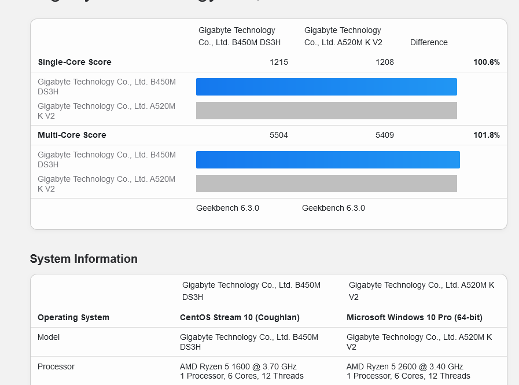Click the gray multi-core A520M K V2 bar
Viewport: 519px width, 385px height.
click(326, 184)
